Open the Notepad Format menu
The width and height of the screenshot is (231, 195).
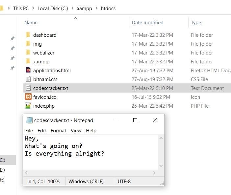pos(58,130)
